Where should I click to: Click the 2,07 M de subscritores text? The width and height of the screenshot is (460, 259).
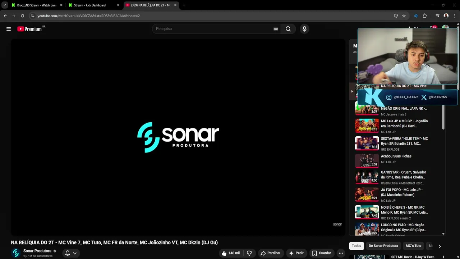pos(38,256)
